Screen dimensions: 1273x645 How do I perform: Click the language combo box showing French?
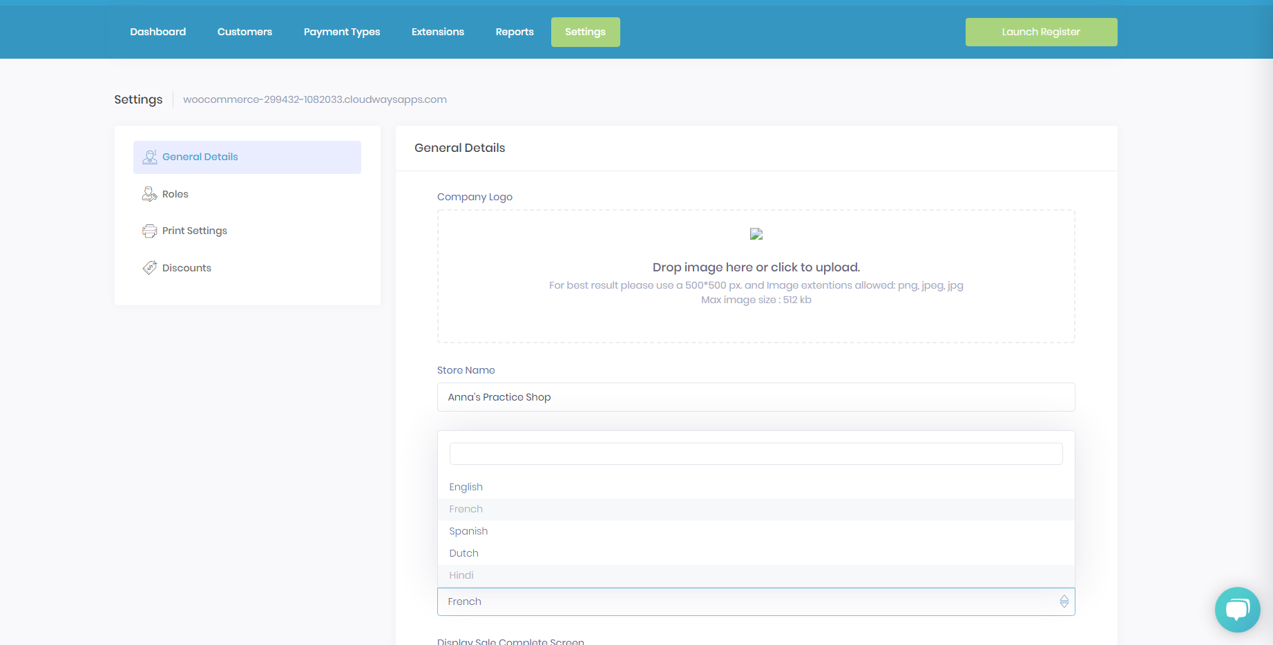tap(756, 601)
